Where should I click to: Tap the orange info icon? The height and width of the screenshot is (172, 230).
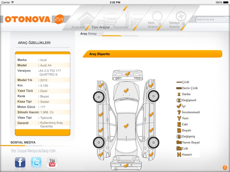[225, 167]
